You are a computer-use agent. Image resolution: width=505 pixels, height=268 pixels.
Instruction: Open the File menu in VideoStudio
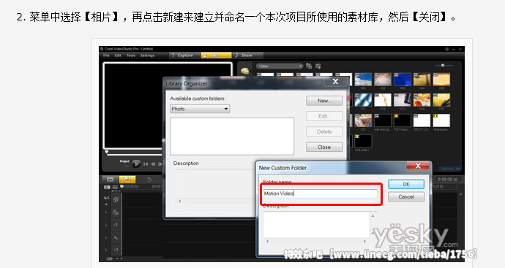[x=106, y=55]
